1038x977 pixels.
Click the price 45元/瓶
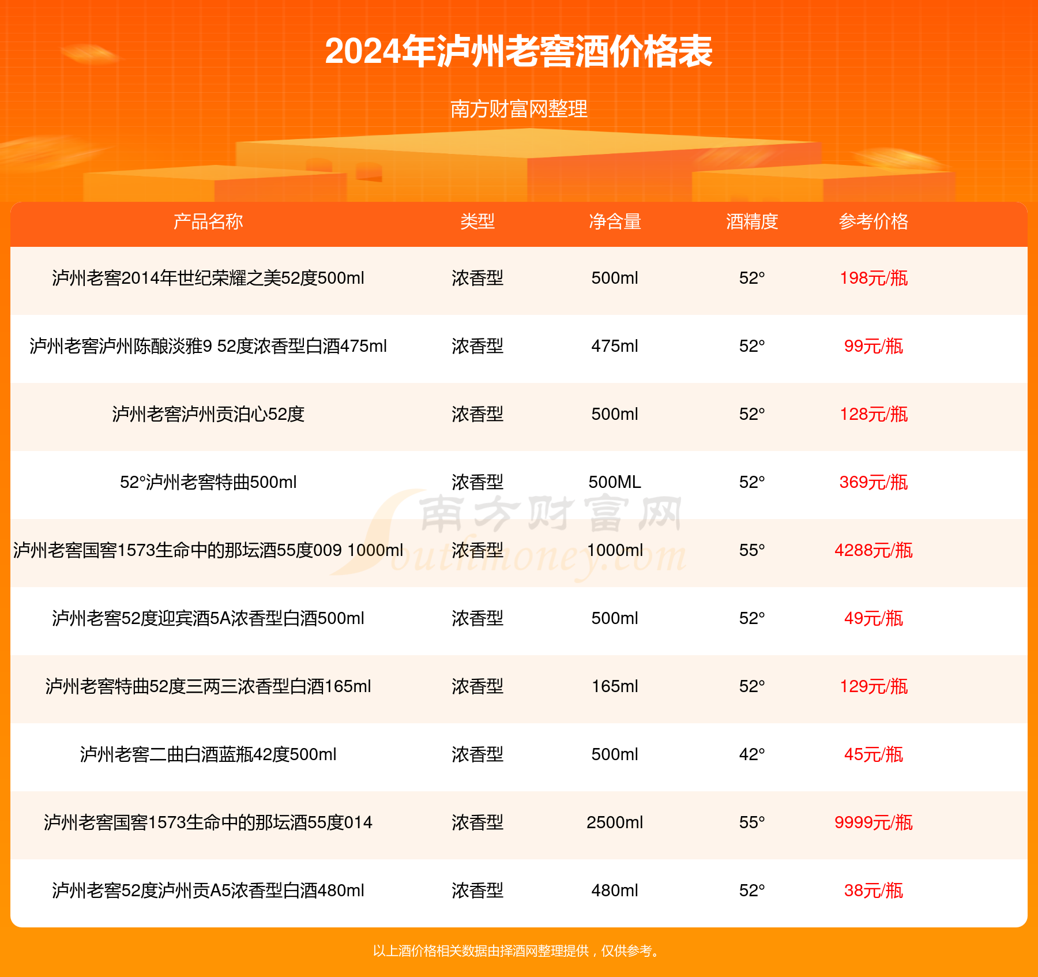[x=874, y=754]
